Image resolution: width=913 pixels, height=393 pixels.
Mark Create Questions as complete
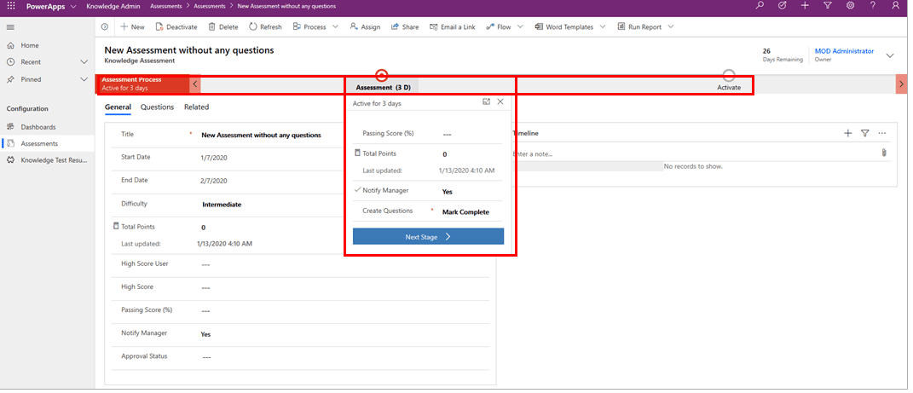click(465, 211)
